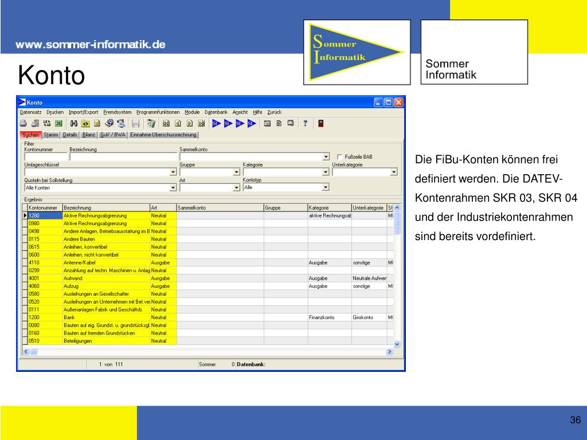Switch to the Bilanz tab
This screenshot has width=587, height=440.
[x=89, y=135]
